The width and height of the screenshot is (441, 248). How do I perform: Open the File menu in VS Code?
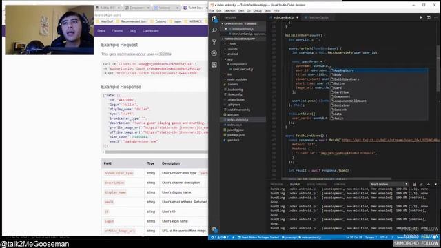click(212, 11)
